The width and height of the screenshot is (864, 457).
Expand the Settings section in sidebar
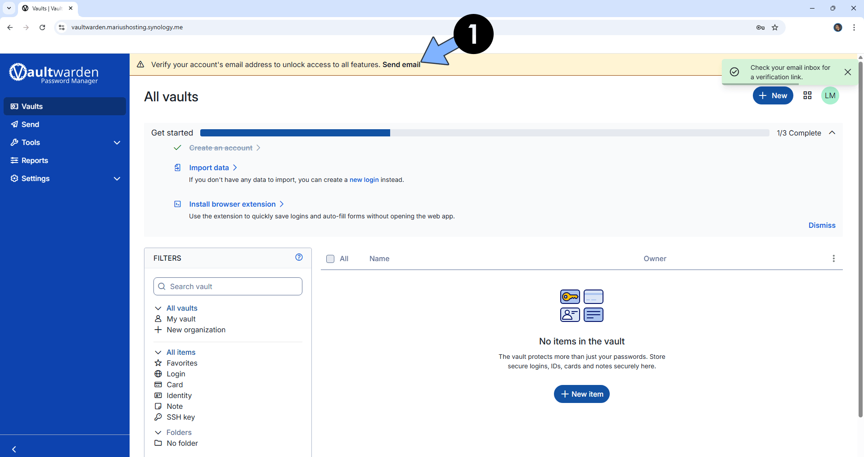[117, 178]
